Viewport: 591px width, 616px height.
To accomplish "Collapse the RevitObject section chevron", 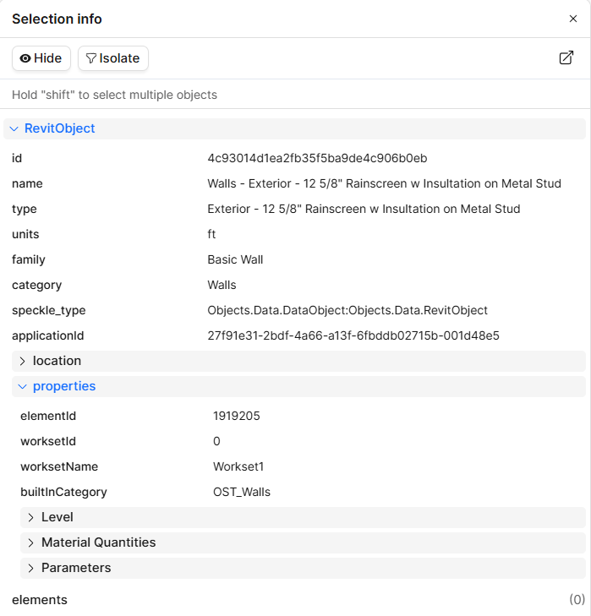I will coord(14,128).
